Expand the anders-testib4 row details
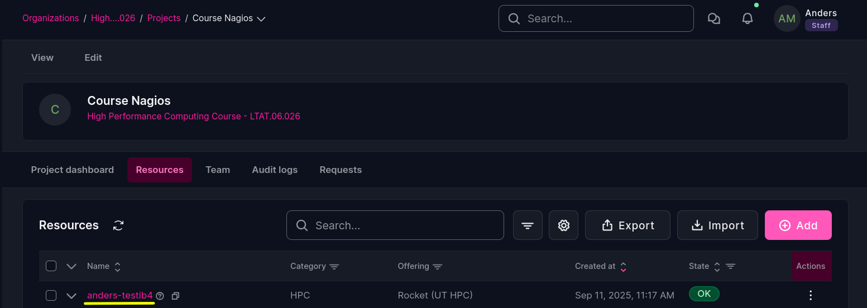The image size is (867, 308). 71,296
